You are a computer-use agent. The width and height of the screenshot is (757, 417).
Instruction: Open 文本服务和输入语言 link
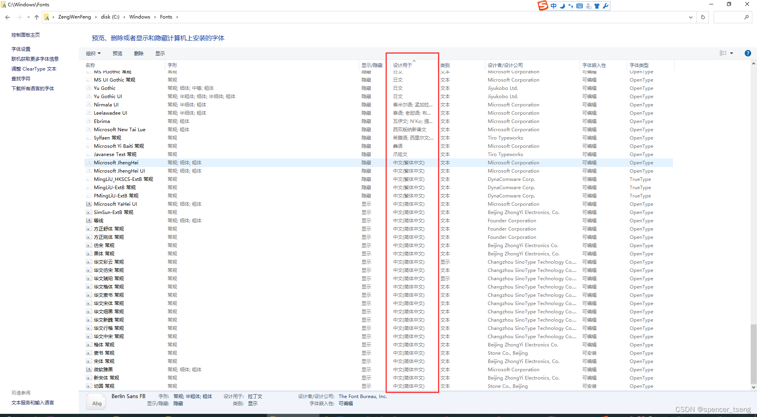click(33, 402)
